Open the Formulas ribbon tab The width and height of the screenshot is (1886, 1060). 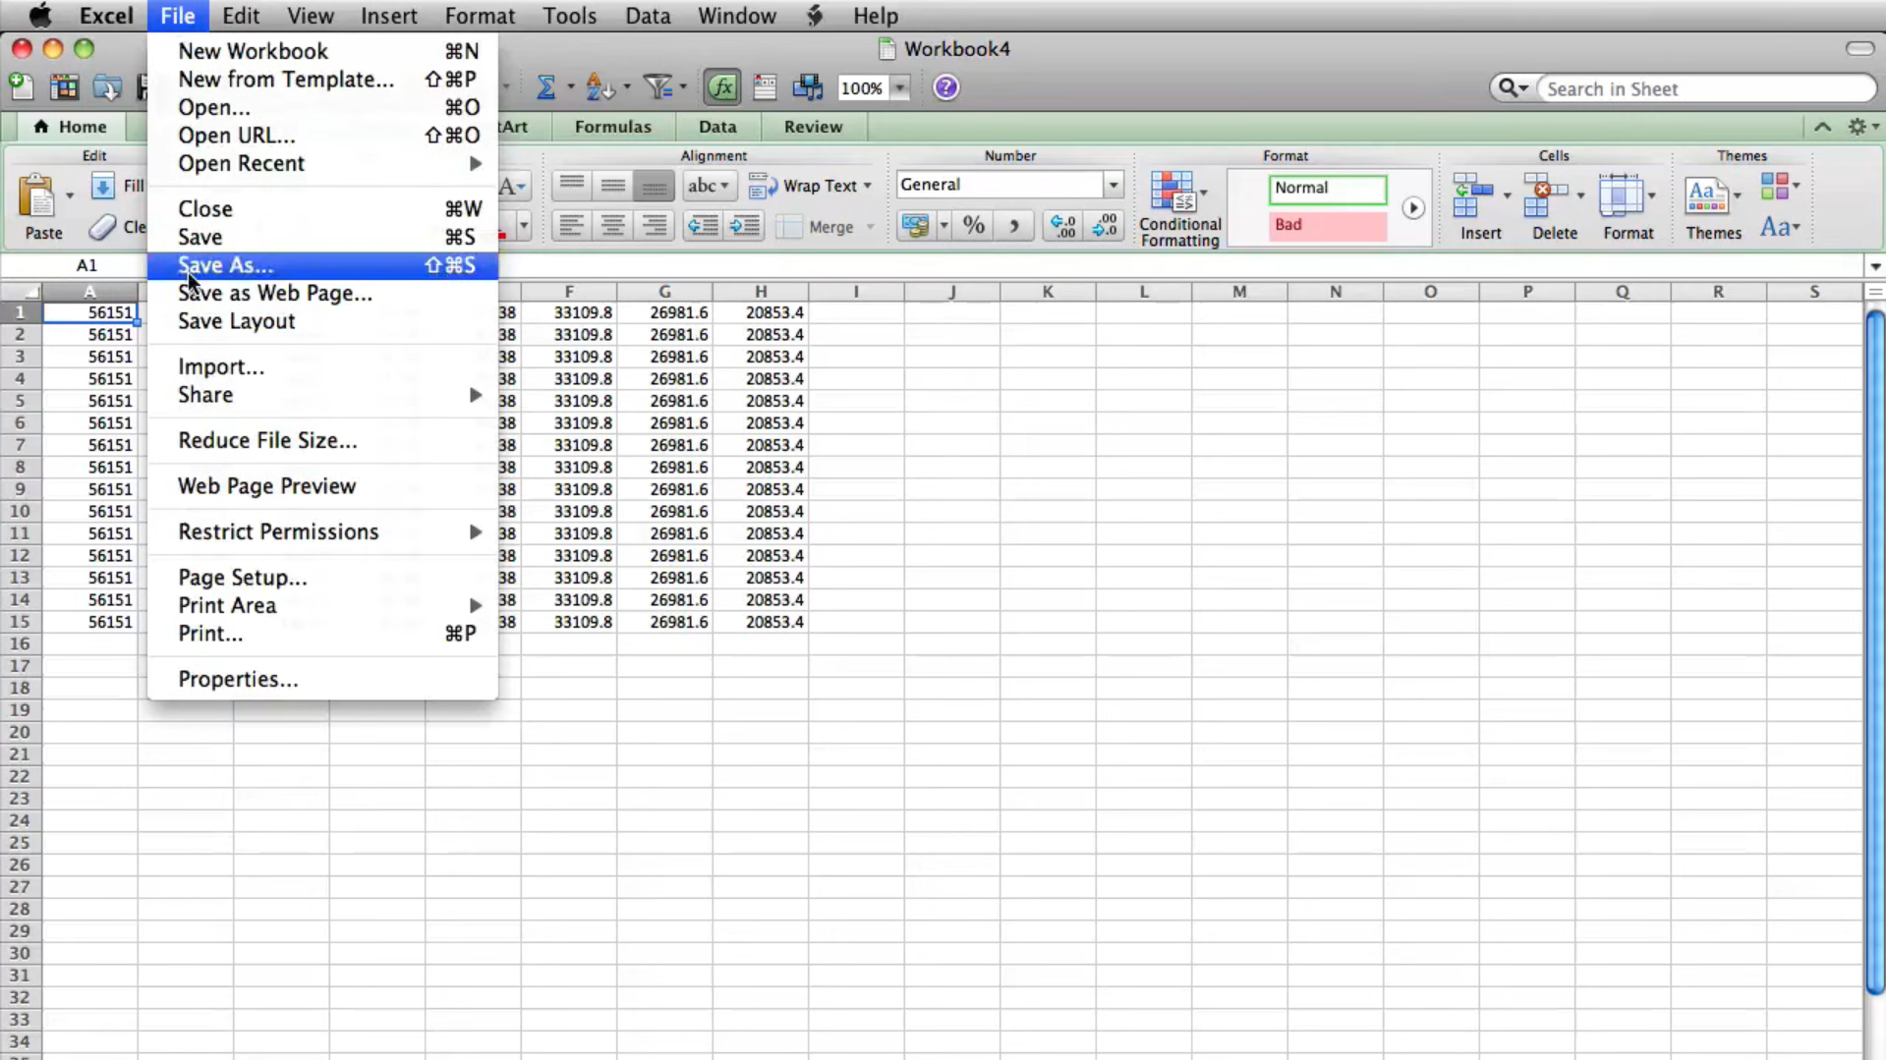click(x=612, y=127)
